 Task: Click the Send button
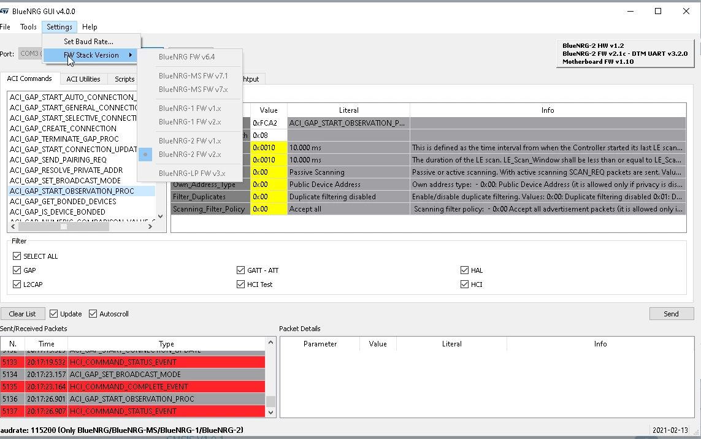(671, 314)
